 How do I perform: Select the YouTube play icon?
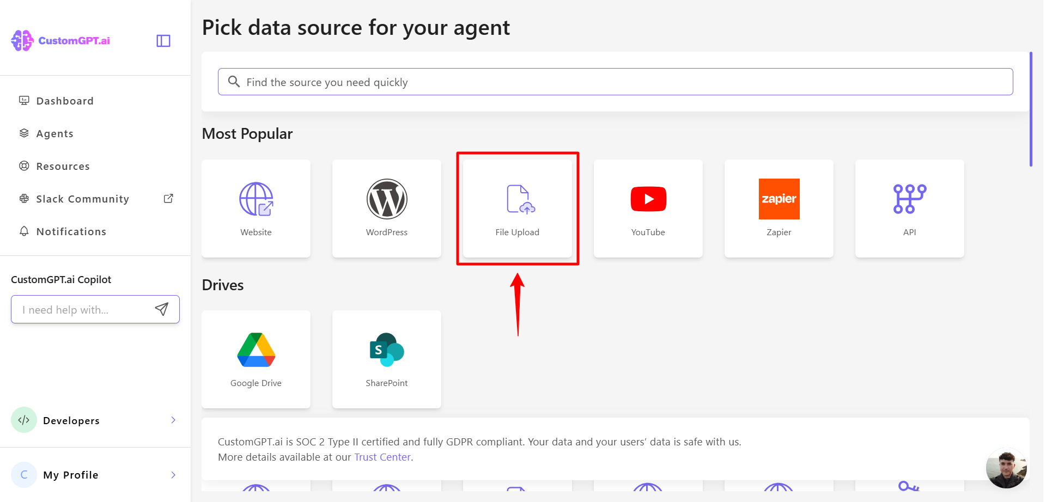click(x=648, y=199)
